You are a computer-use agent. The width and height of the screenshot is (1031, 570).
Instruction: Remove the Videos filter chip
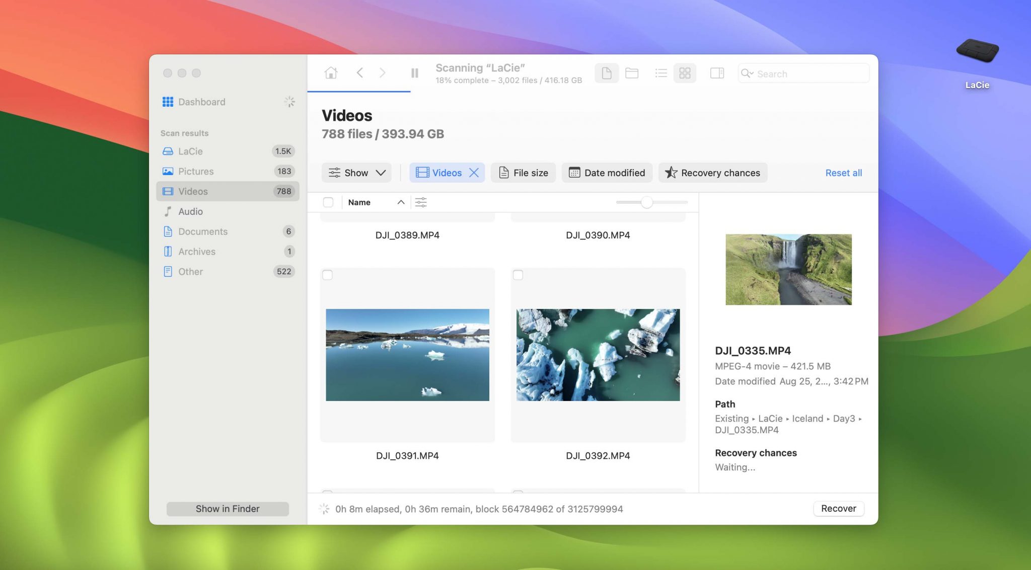coord(474,173)
